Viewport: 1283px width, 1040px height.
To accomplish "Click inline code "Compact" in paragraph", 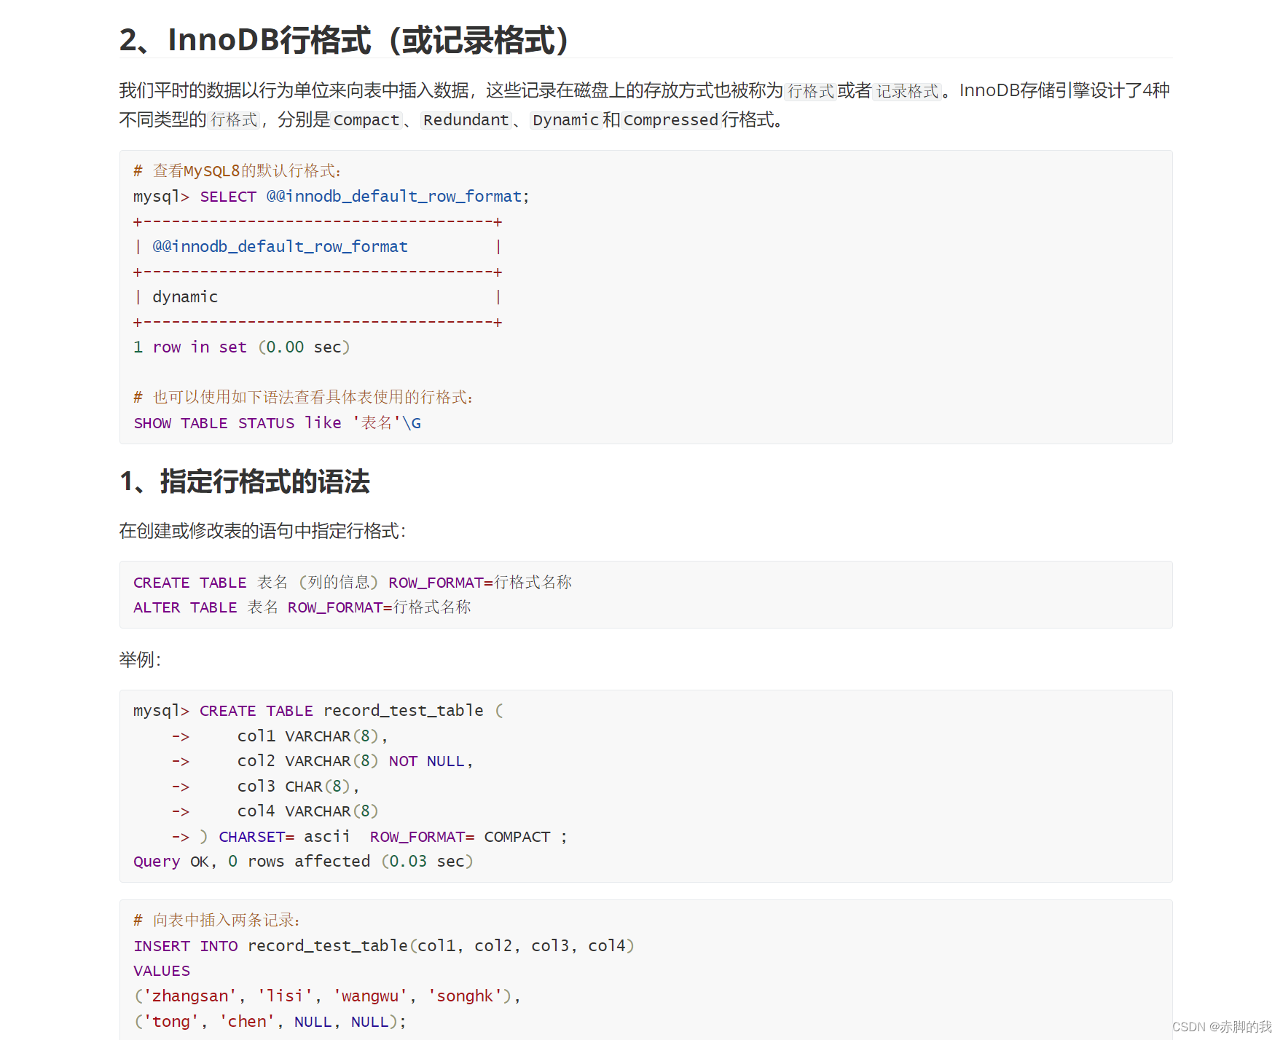I will tap(366, 119).
